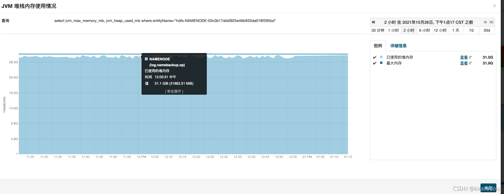
Task: Click light blue swatch for 已使用的堆内存
Action: 381,57
